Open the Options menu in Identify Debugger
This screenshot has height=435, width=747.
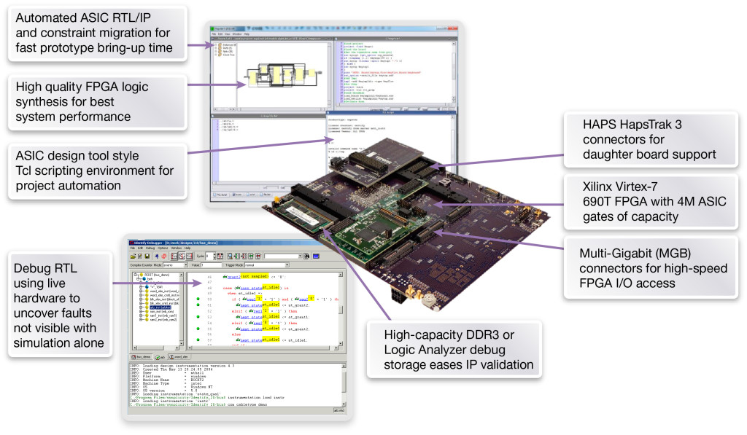coord(163,248)
